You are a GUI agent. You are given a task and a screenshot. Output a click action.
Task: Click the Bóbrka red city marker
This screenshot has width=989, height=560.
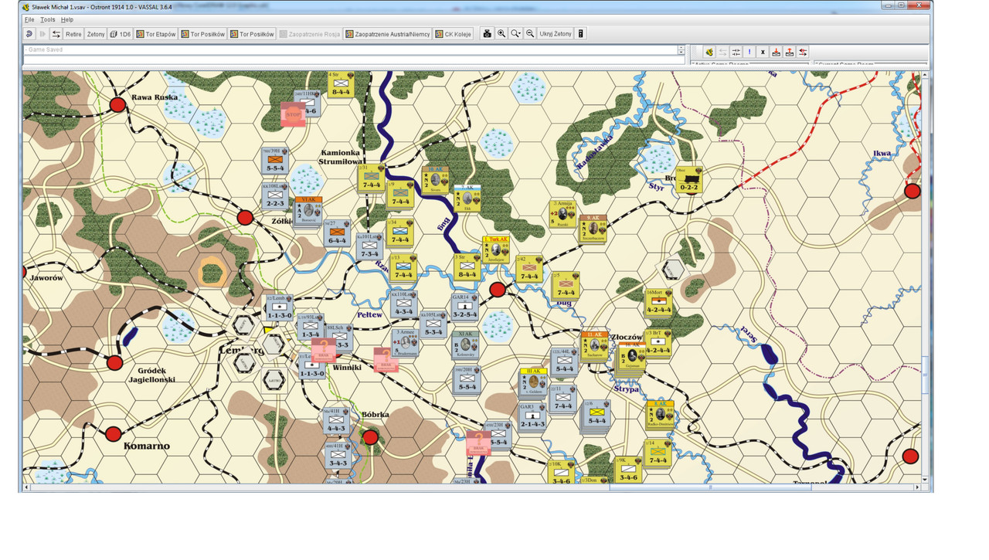370,438
